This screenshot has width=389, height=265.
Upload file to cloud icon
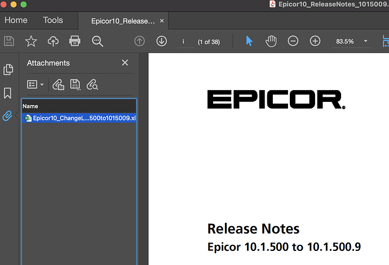(53, 41)
